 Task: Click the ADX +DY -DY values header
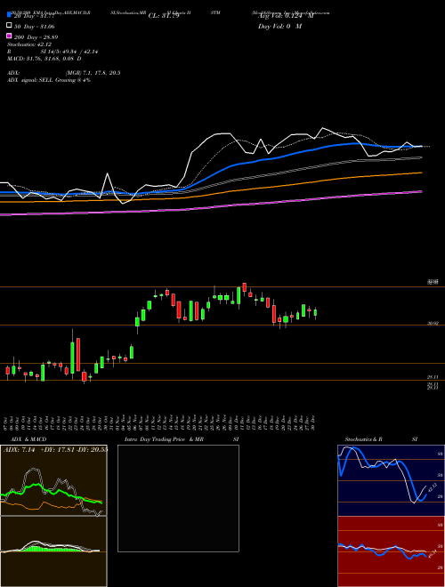pos(55,450)
